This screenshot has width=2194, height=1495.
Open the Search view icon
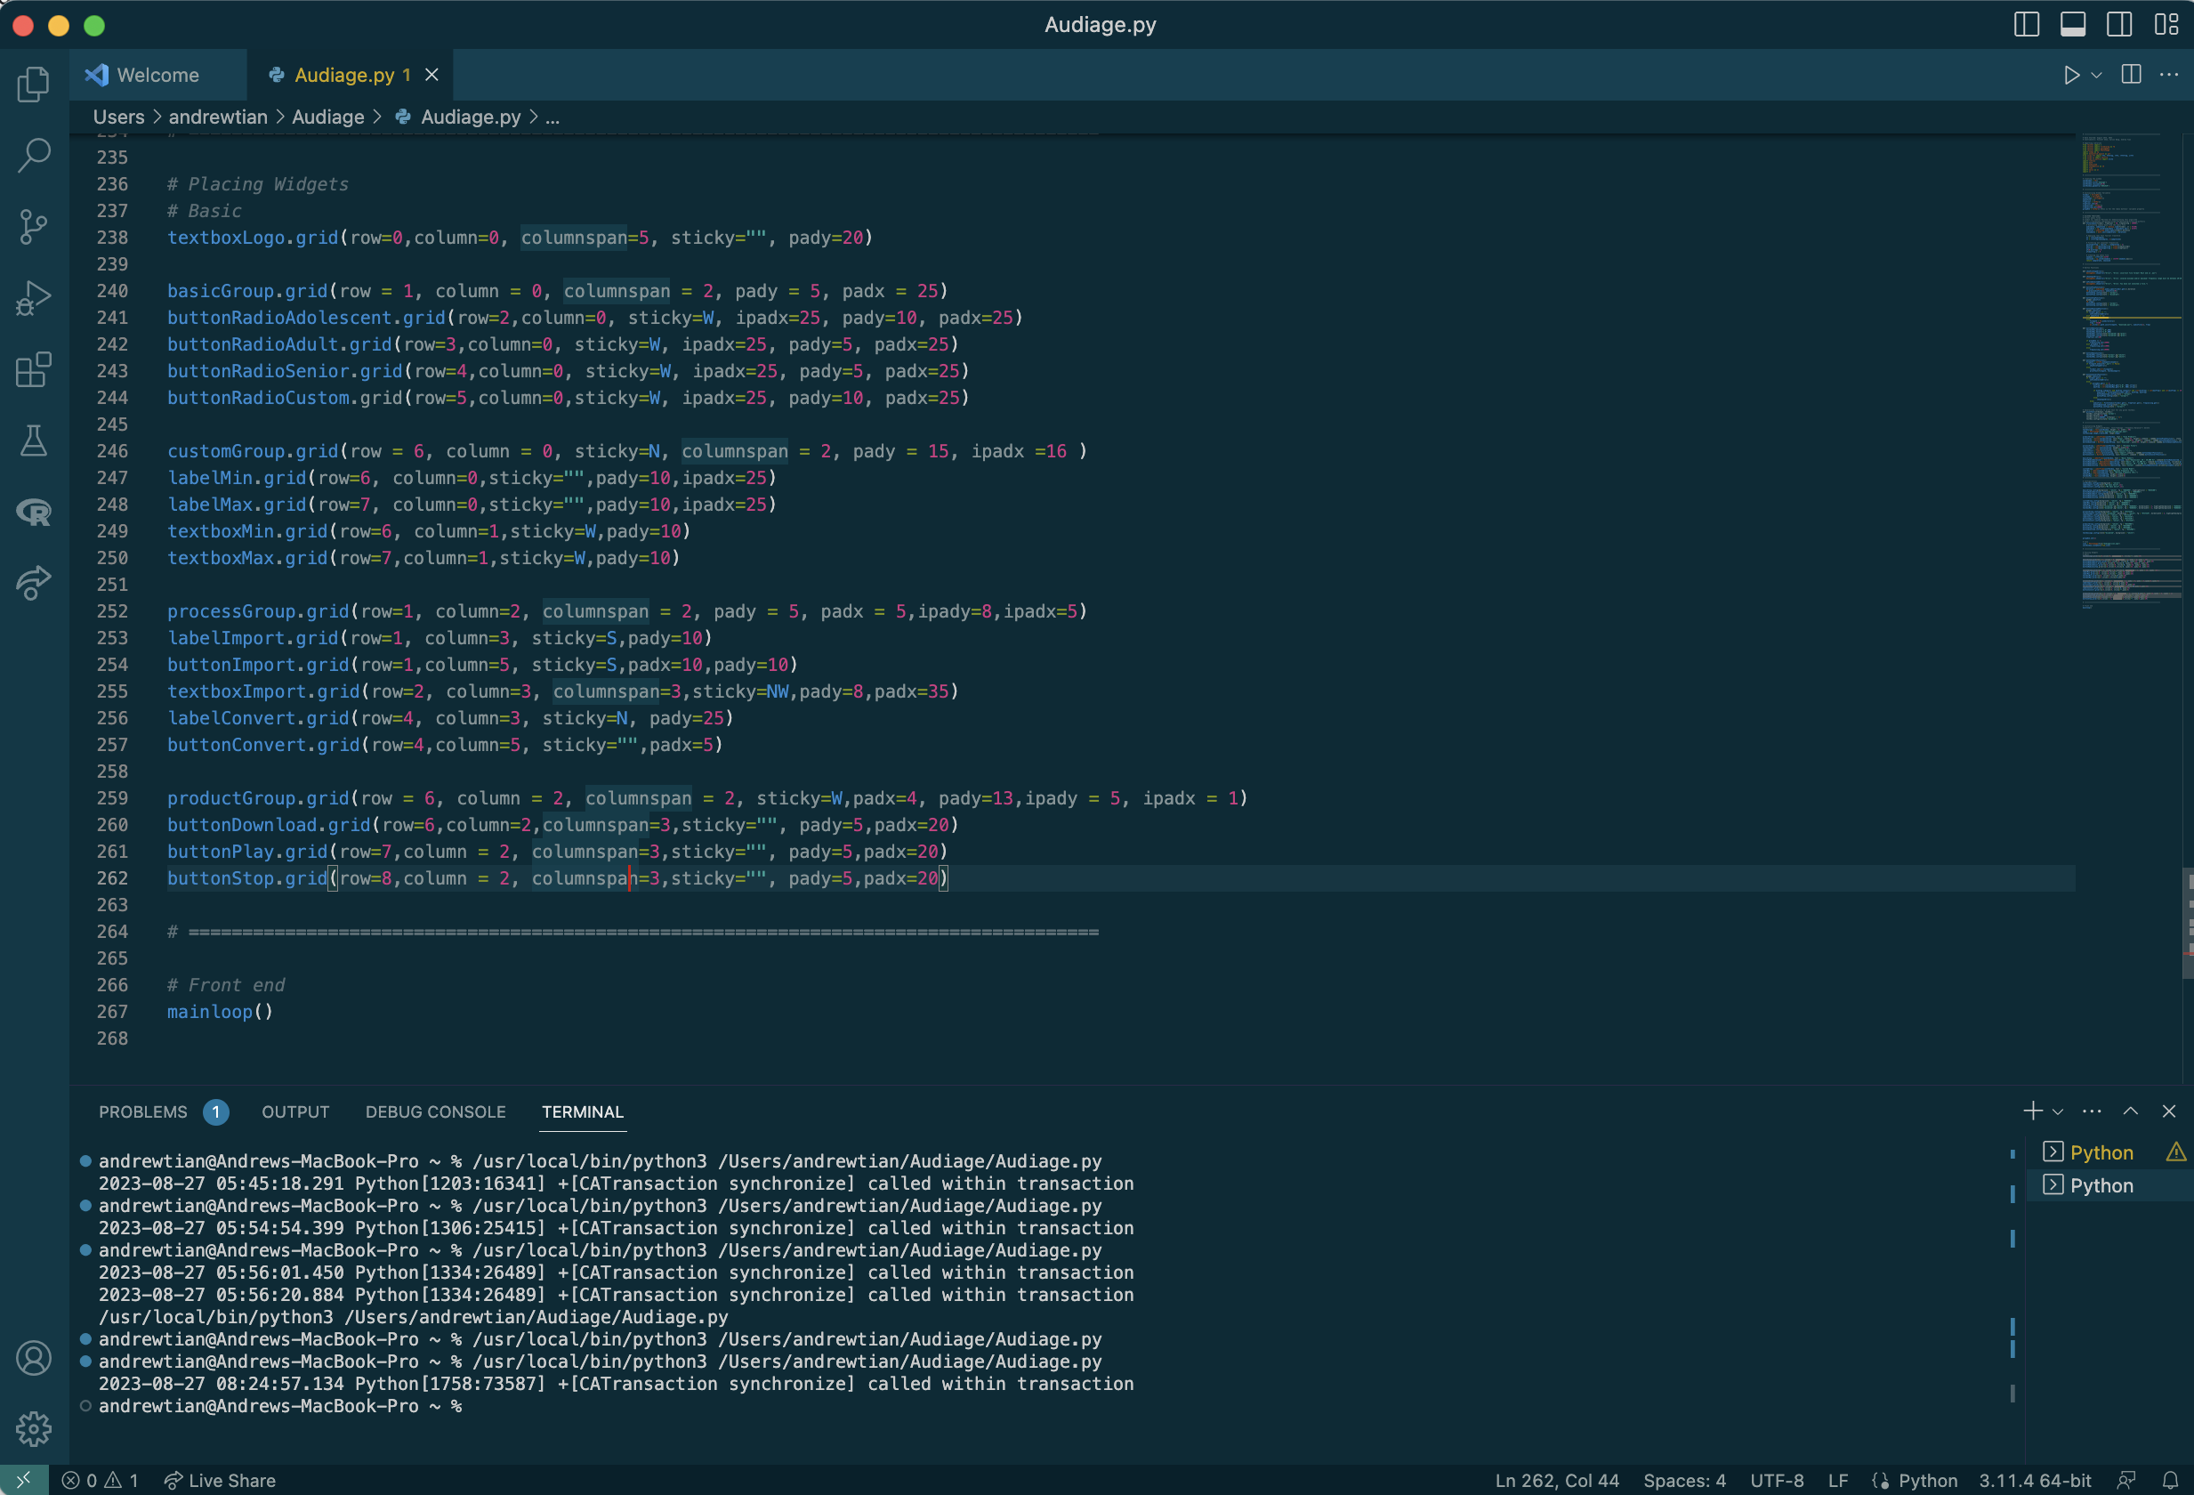[x=34, y=156]
